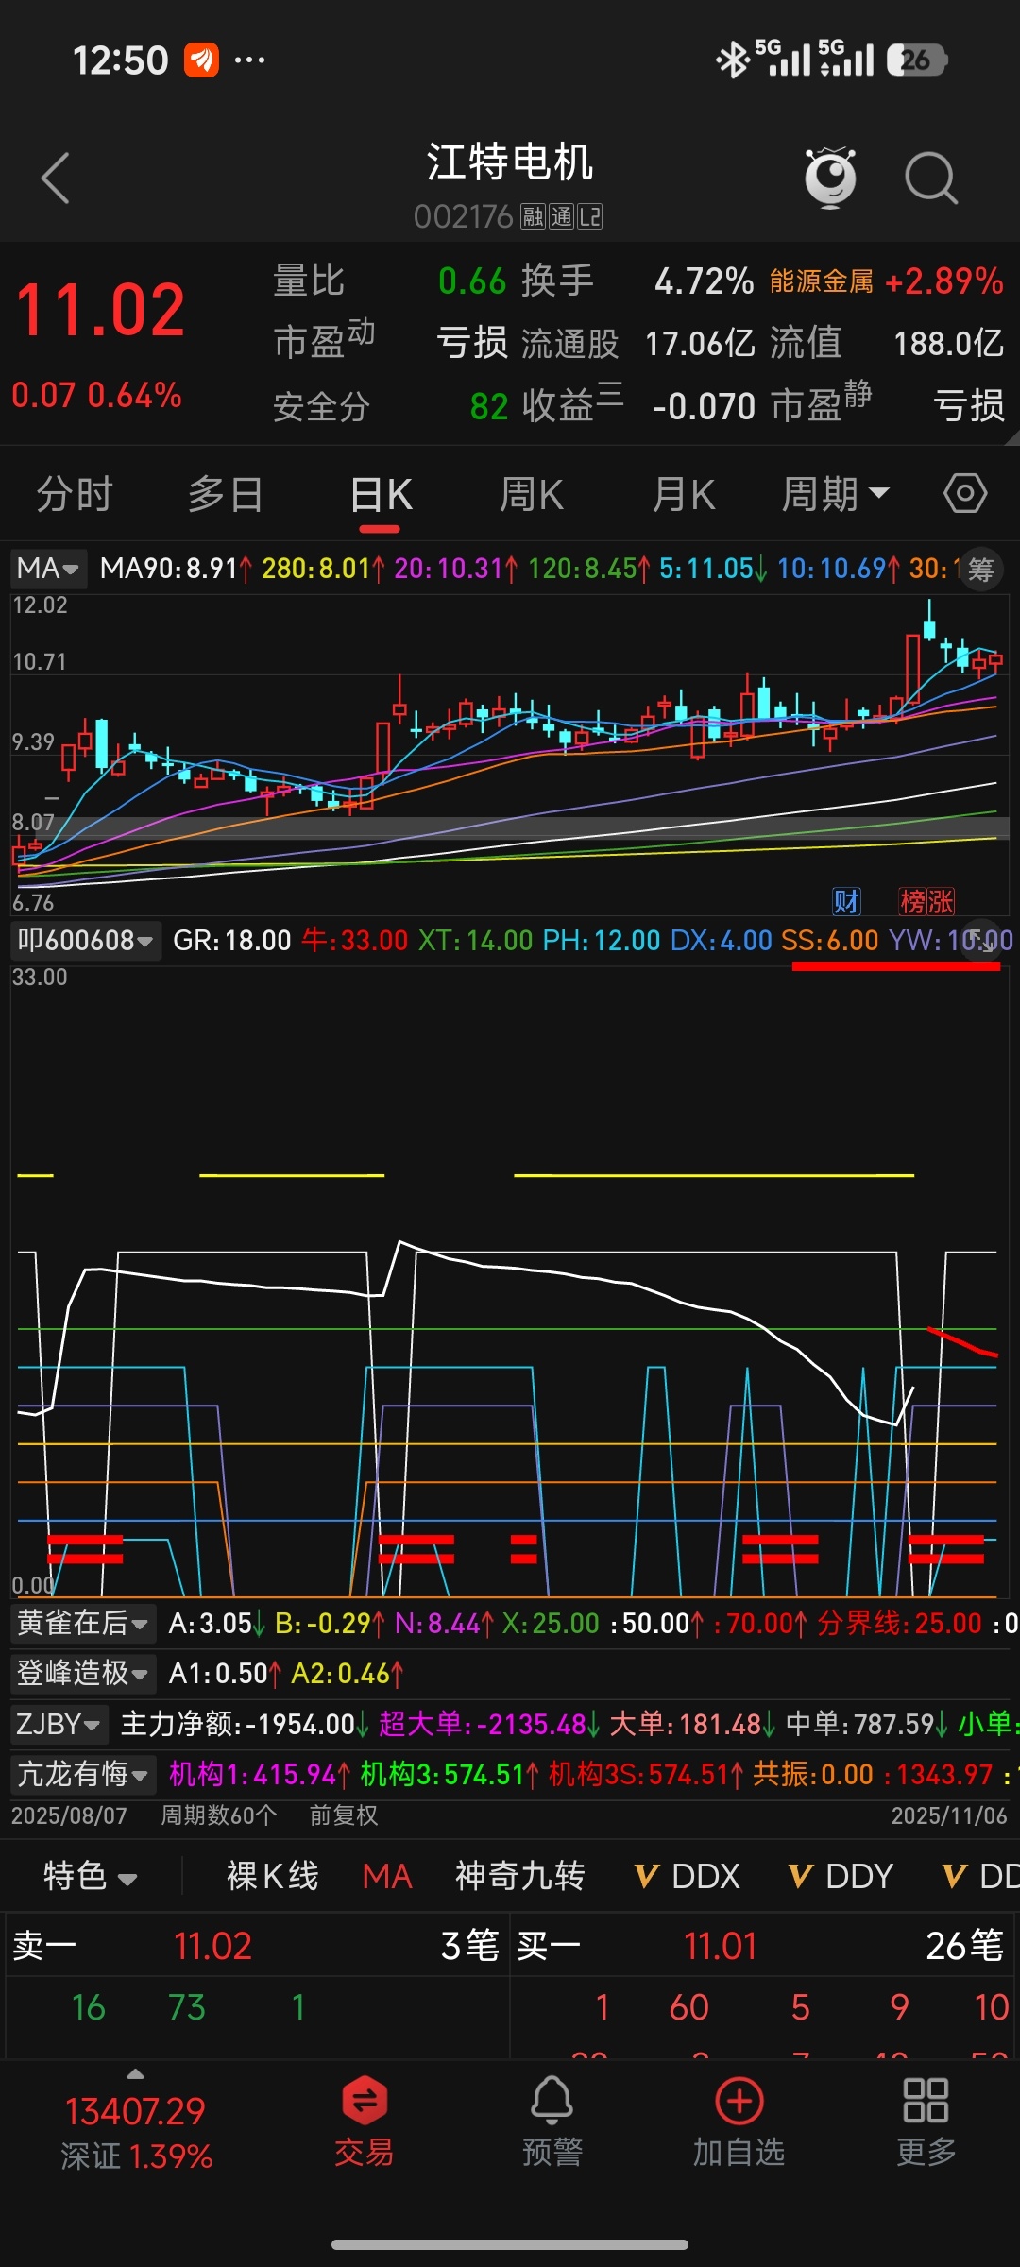
Task: Tap the battery status indicator
Action: coord(916,60)
